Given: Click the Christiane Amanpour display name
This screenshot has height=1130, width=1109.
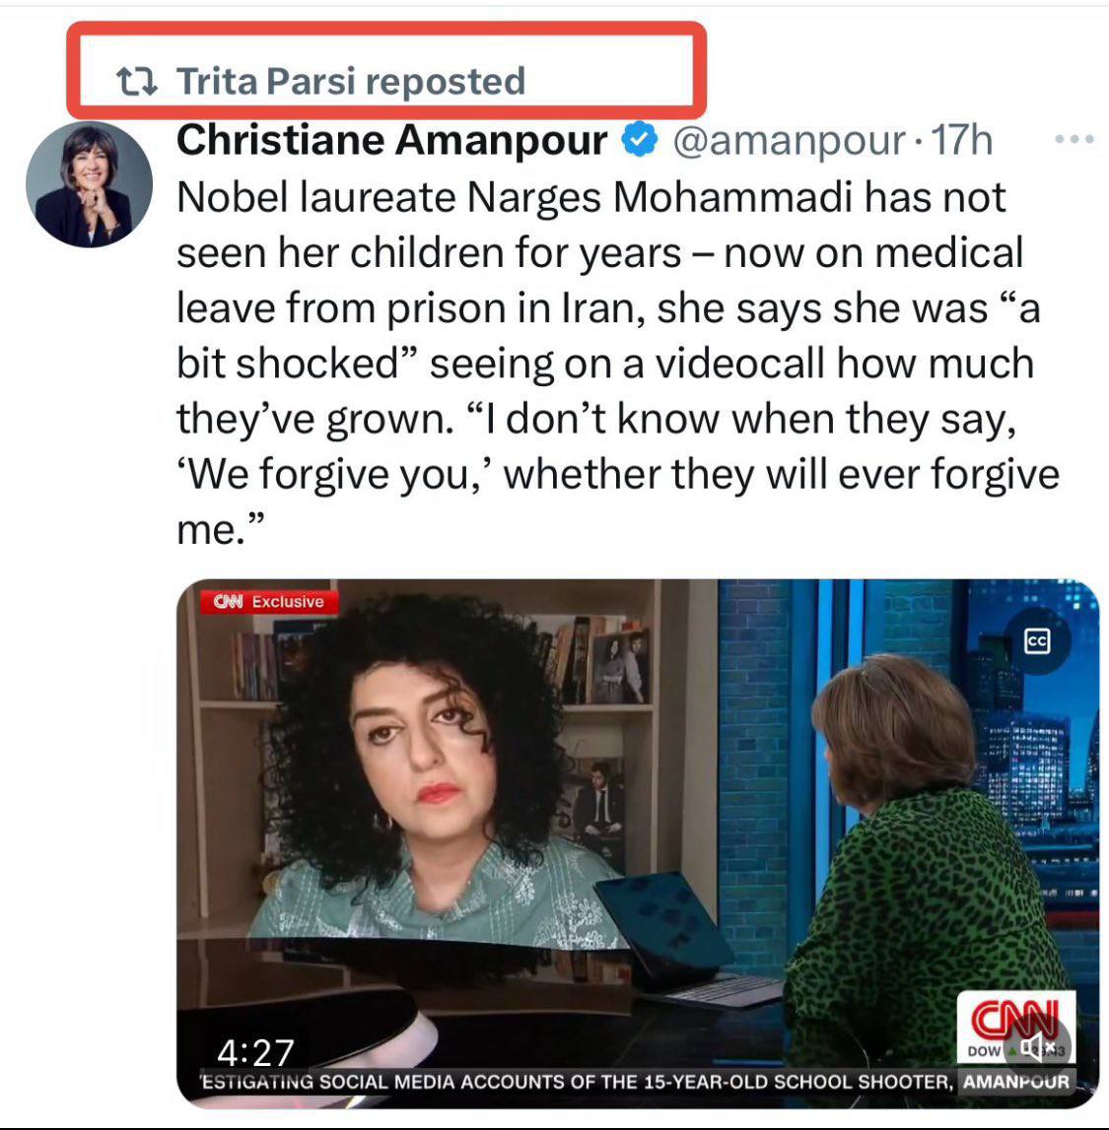Looking at the screenshot, I should 391,140.
